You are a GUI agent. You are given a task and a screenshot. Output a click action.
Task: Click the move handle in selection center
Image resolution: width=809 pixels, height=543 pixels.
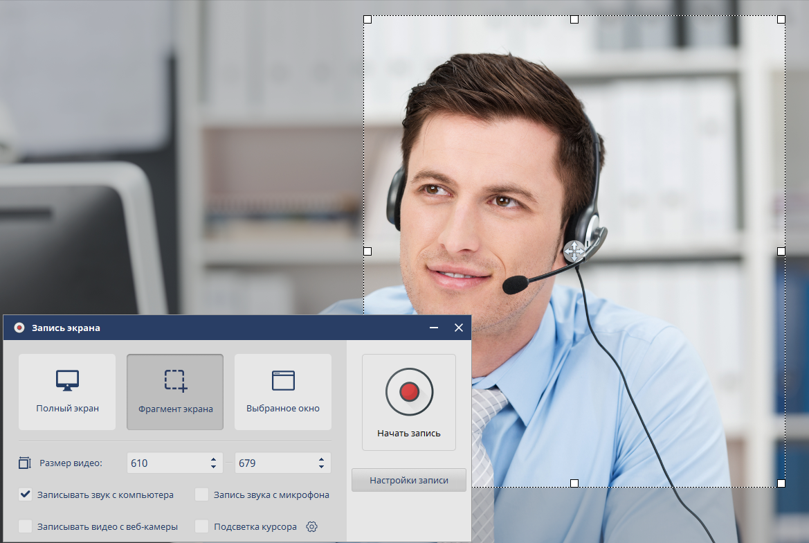[x=574, y=251]
